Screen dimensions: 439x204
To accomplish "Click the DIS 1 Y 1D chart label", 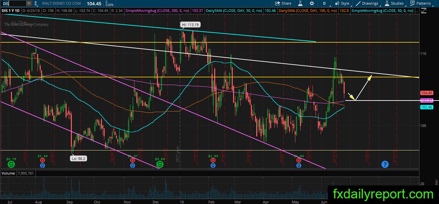I will click(11, 11).
